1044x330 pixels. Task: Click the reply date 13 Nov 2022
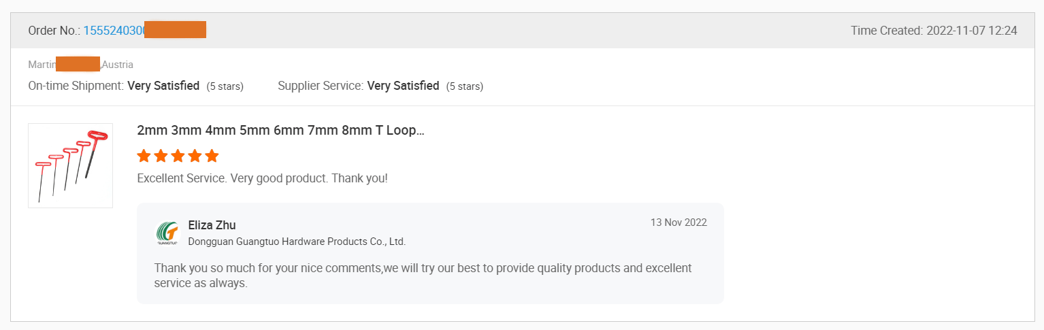click(x=679, y=222)
